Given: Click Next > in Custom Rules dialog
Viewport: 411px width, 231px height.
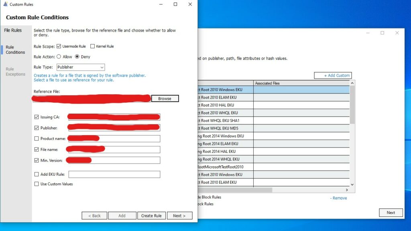Looking at the screenshot, I should tap(179, 216).
